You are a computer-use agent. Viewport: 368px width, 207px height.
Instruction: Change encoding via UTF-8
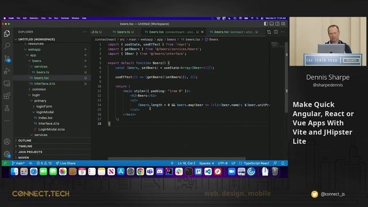click(223, 163)
